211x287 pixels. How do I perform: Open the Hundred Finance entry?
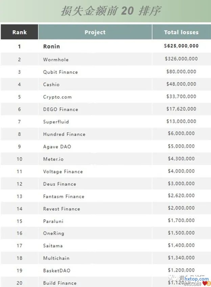pos(64,134)
